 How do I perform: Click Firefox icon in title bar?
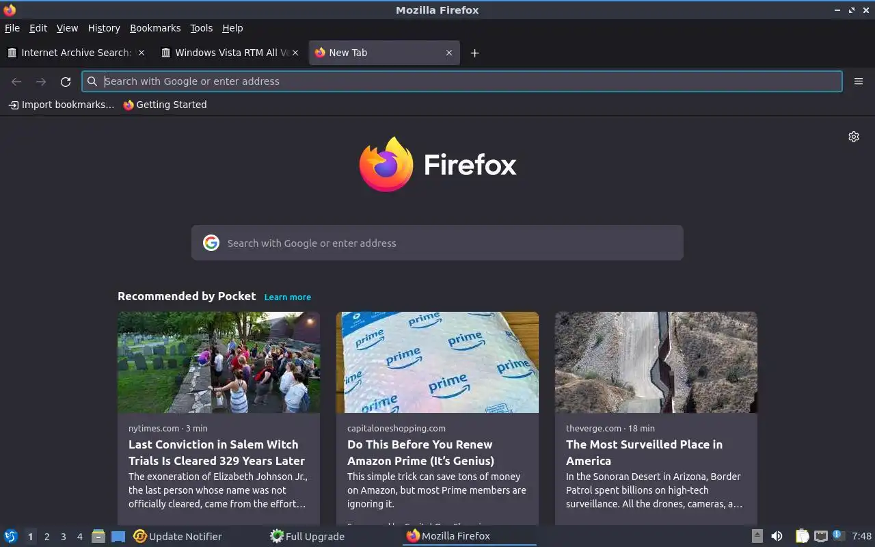[x=10, y=10]
